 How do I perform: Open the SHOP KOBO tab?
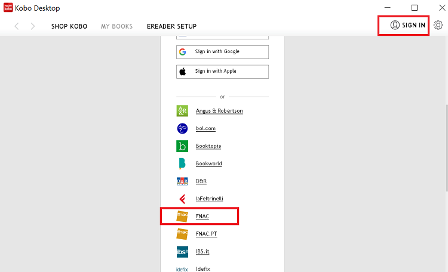coord(69,26)
